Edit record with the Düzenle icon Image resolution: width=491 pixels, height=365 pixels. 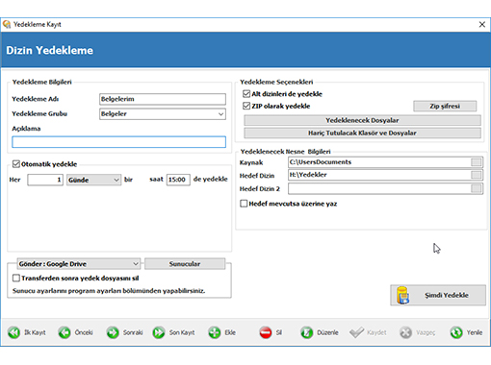[307, 332]
